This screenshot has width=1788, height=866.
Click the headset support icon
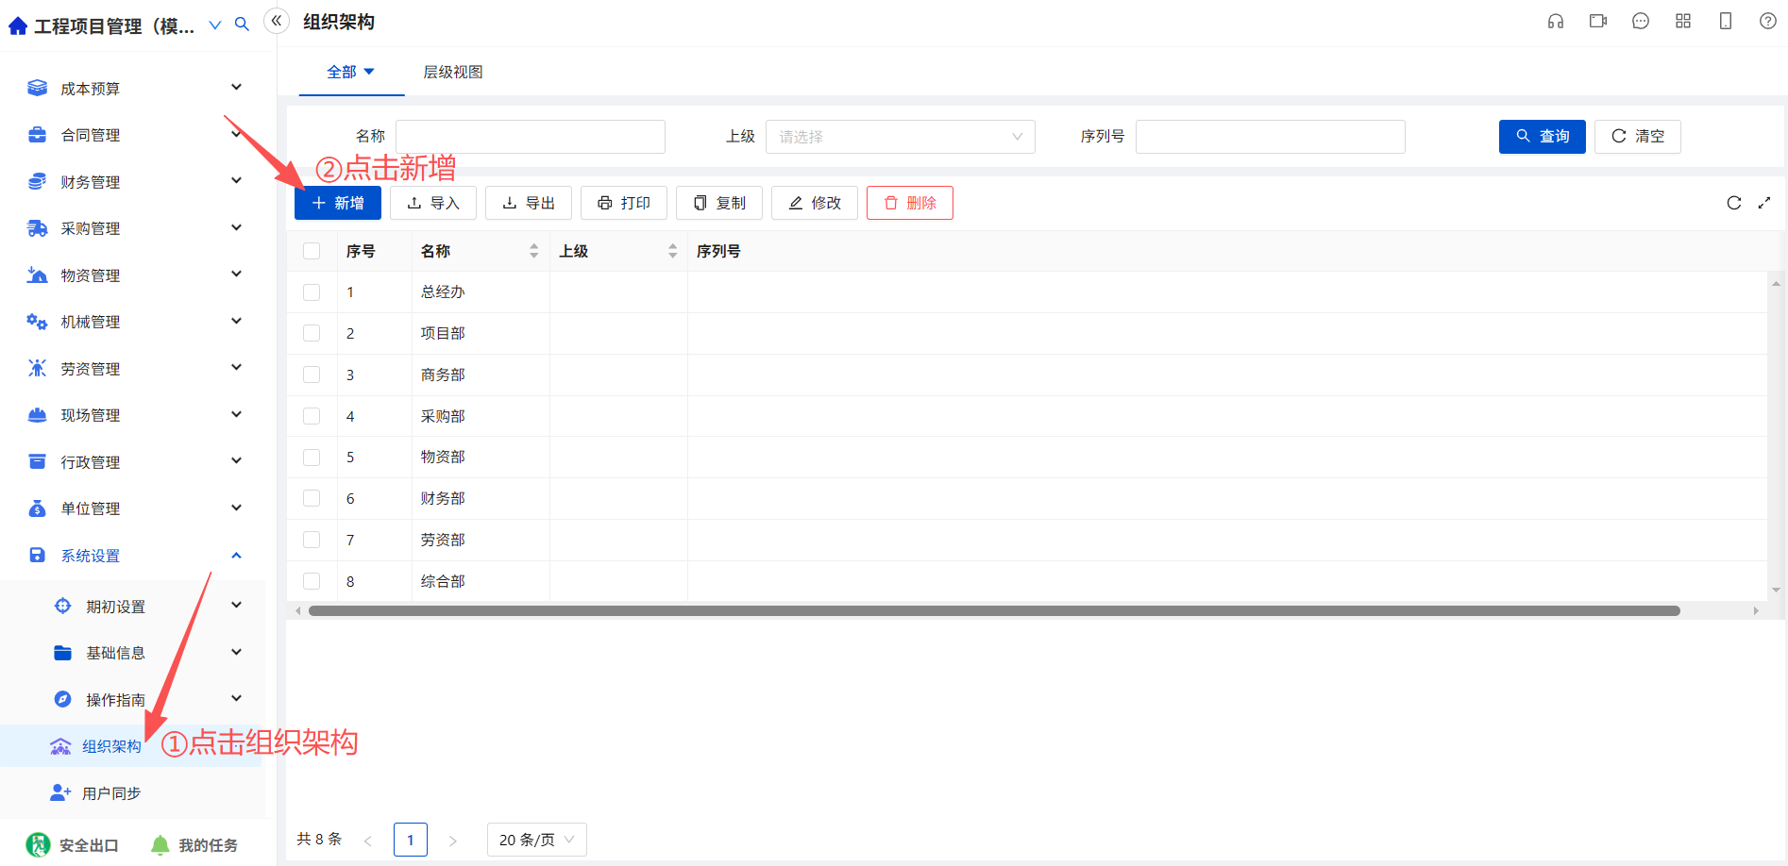point(1556,22)
